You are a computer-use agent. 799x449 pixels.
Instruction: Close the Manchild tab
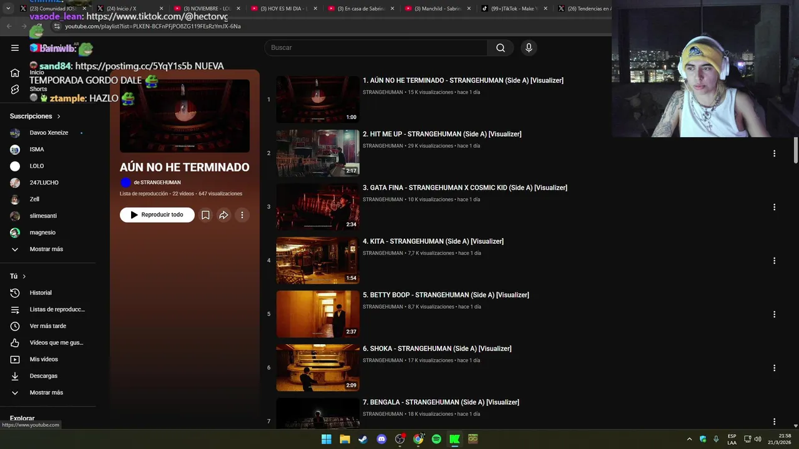tap(469, 9)
